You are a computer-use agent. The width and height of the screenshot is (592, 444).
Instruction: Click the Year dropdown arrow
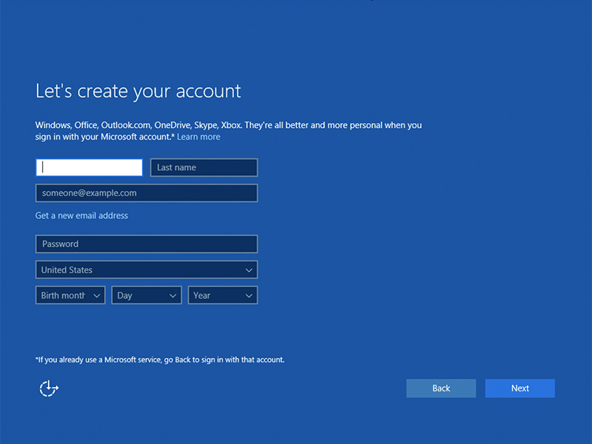[x=251, y=295]
